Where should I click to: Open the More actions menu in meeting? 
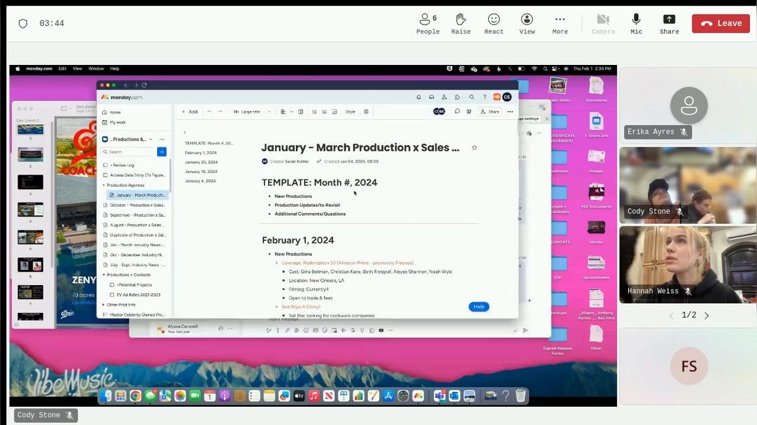tap(560, 24)
